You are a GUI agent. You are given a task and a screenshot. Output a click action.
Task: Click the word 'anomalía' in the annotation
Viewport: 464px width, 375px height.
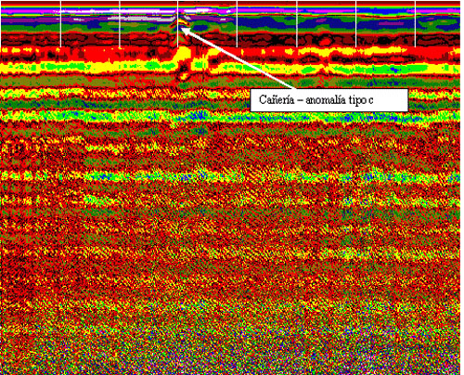point(327,100)
